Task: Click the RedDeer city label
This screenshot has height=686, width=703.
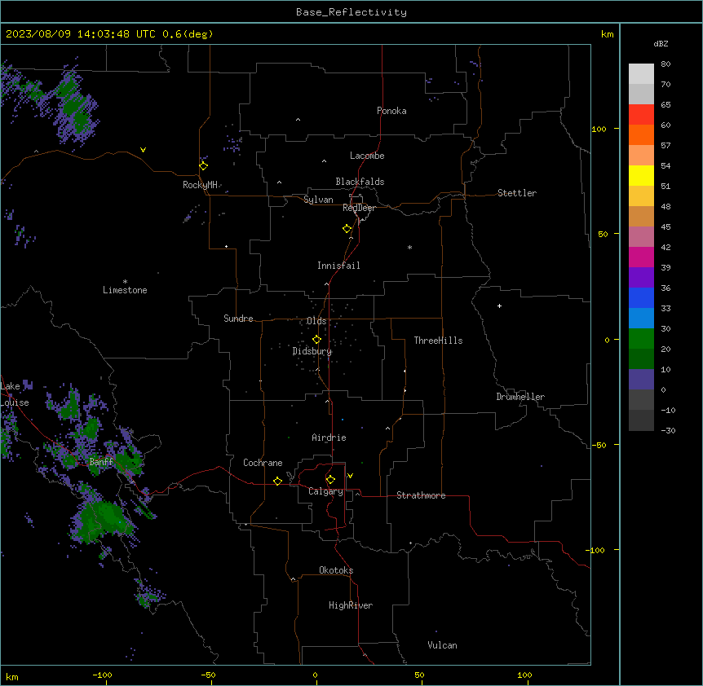Action: tap(360, 208)
